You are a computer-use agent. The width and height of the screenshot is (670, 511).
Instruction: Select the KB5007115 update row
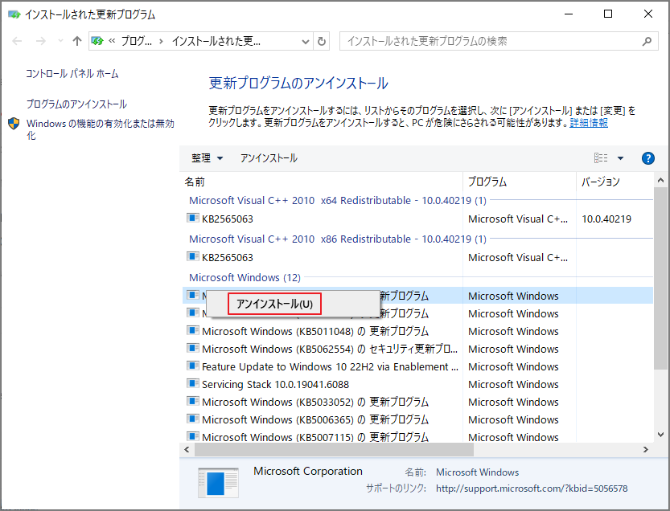(x=418, y=437)
